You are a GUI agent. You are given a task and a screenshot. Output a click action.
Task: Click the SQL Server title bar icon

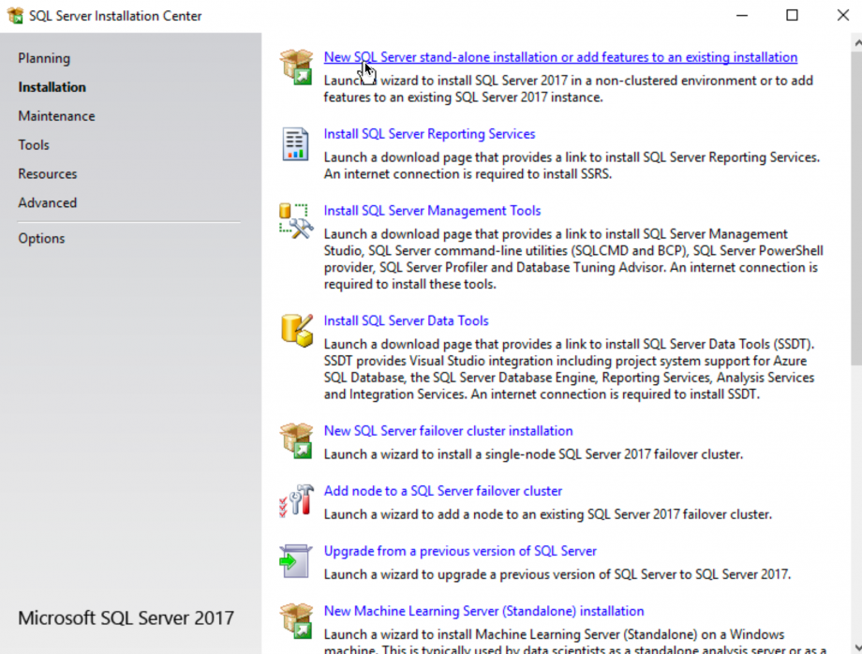(x=15, y=16)
